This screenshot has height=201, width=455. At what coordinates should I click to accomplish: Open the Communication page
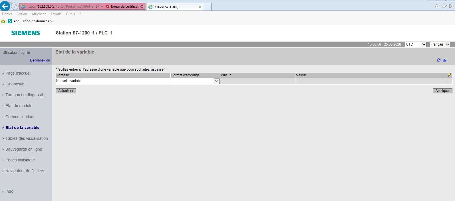[x=19, y=117]
